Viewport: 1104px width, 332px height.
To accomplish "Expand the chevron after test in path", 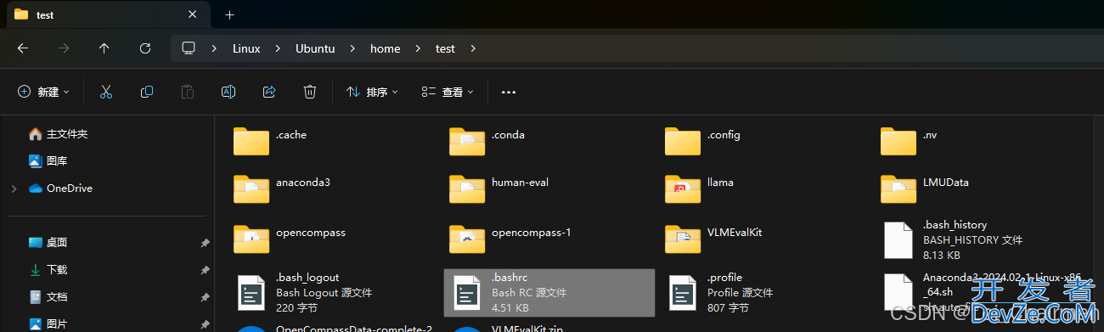I will coord(473,48).
